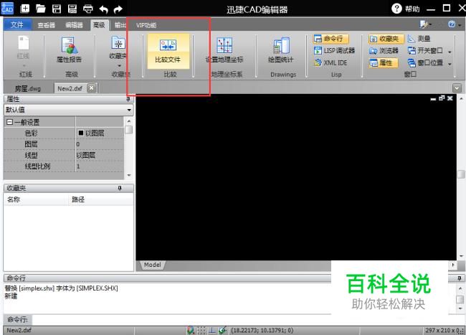Image resolution: width=466 pixels, height=335 pixels.
Task: Click the 图层 value field
Action: tap(100, 144)
